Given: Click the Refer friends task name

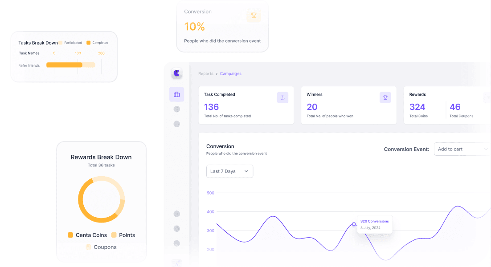Looking at the screenshot, I should pos(29,66).
